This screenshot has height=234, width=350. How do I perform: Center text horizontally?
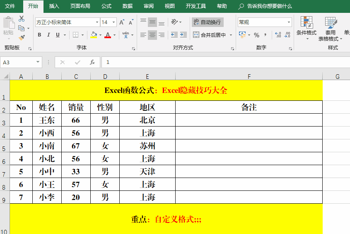tap(152, 35)
